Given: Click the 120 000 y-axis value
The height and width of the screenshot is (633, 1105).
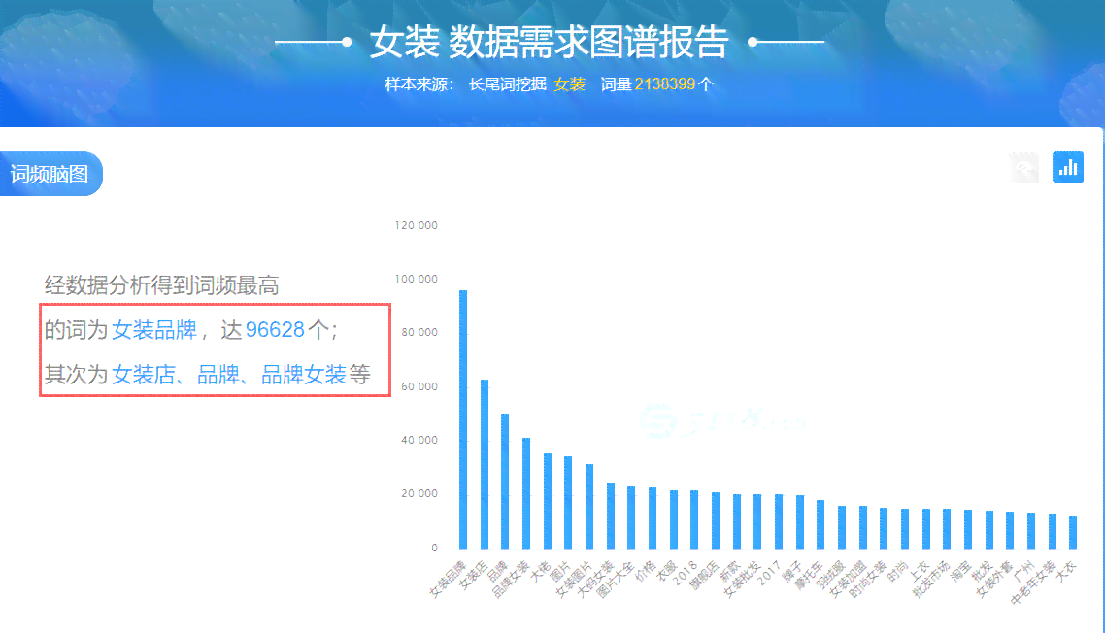Looking at the screenshot, I should [417, 225].
